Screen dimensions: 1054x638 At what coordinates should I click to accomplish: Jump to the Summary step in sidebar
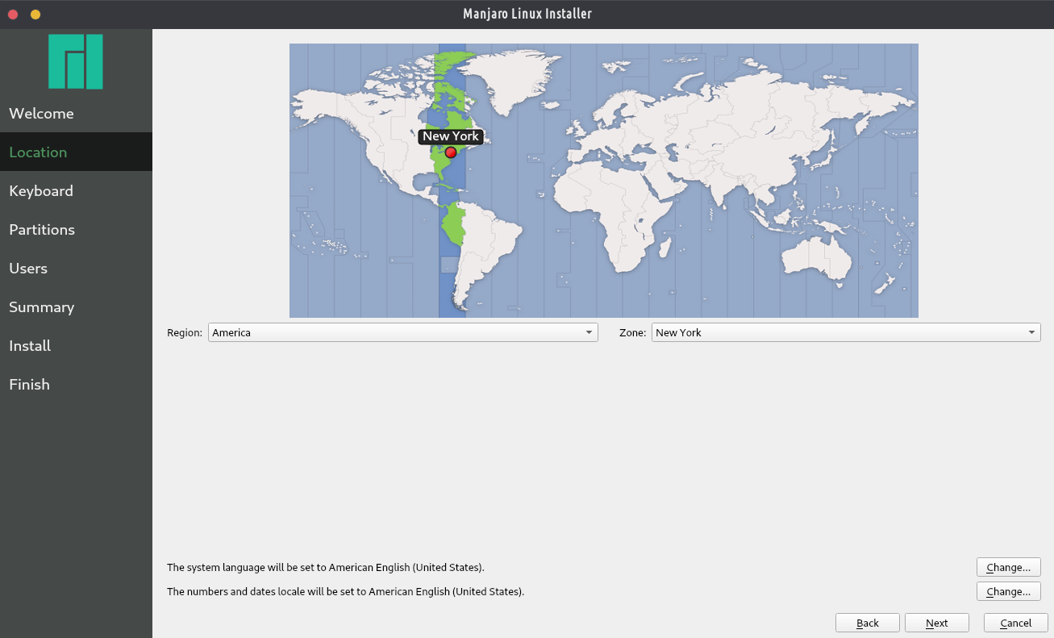pos(42,307)
